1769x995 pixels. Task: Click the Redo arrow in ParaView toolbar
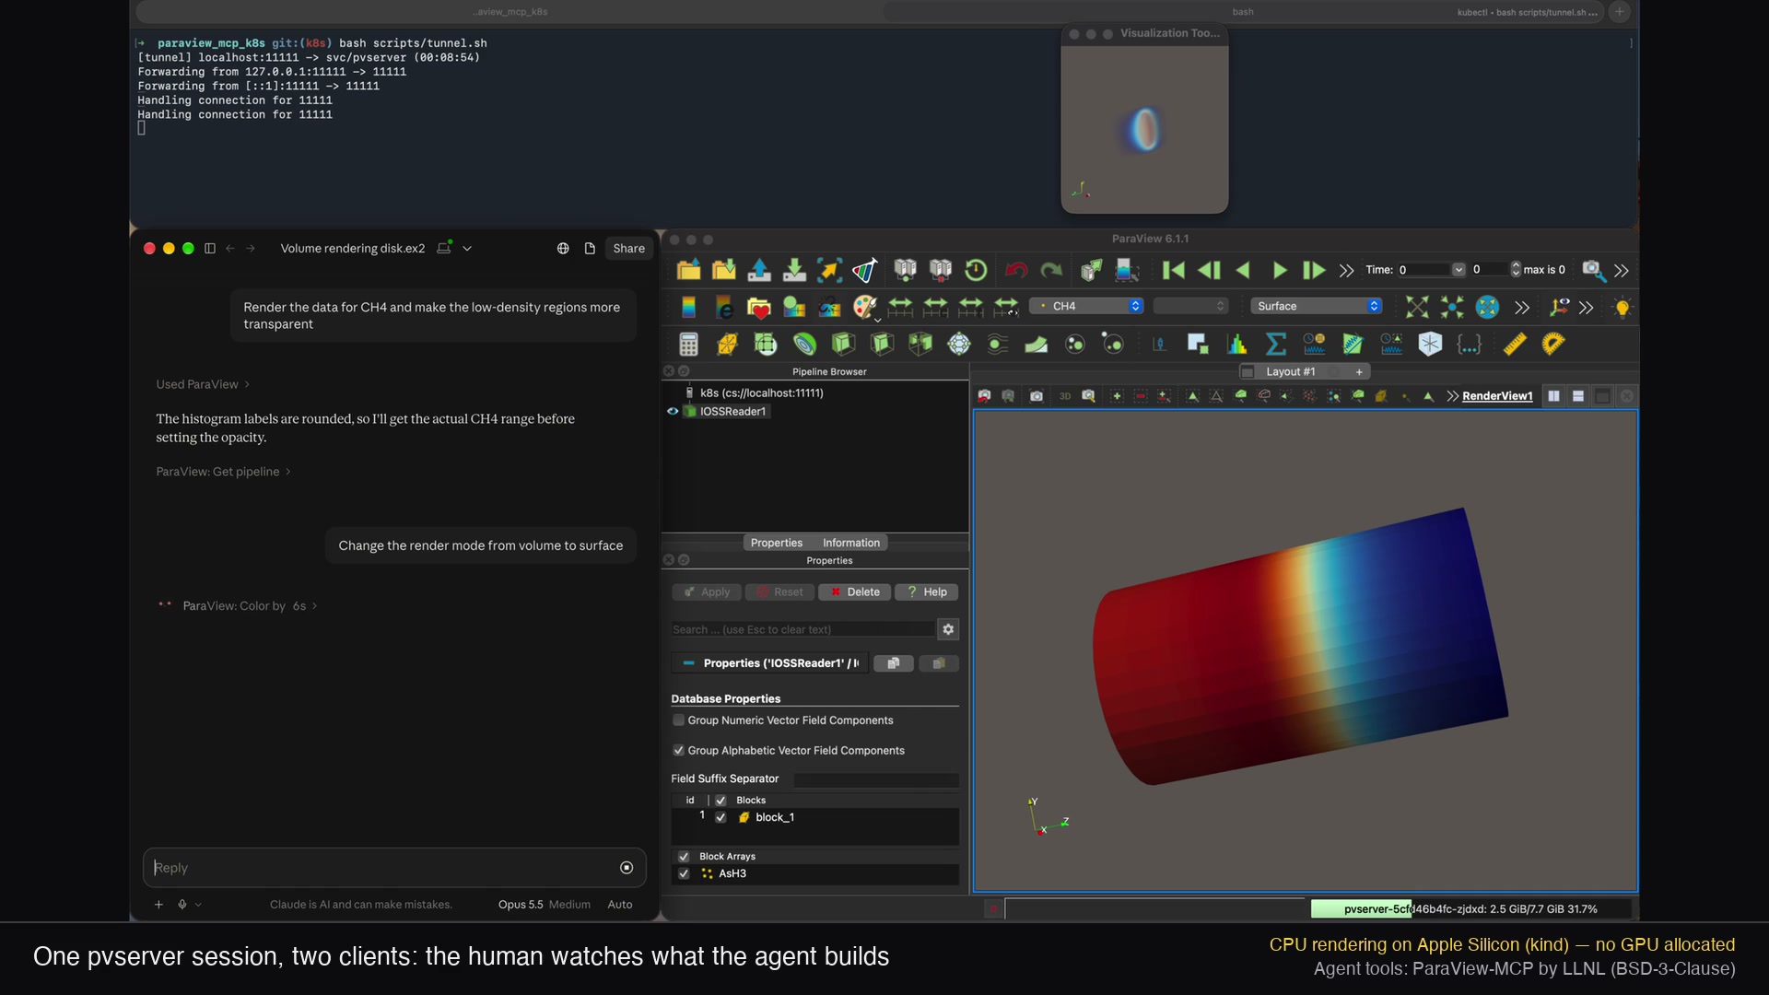click(1051, 270)
